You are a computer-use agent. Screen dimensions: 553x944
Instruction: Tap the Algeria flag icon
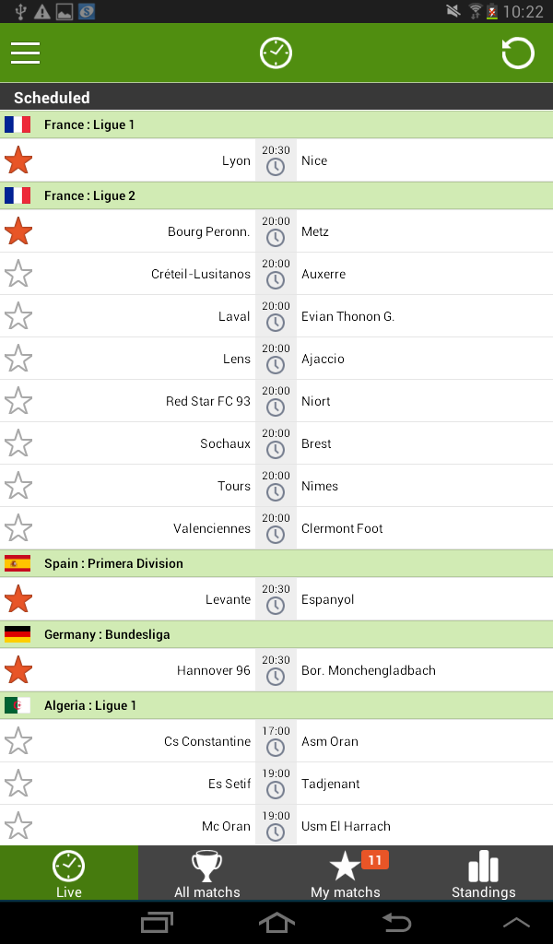pyautogui.click(x=18, y=705)
